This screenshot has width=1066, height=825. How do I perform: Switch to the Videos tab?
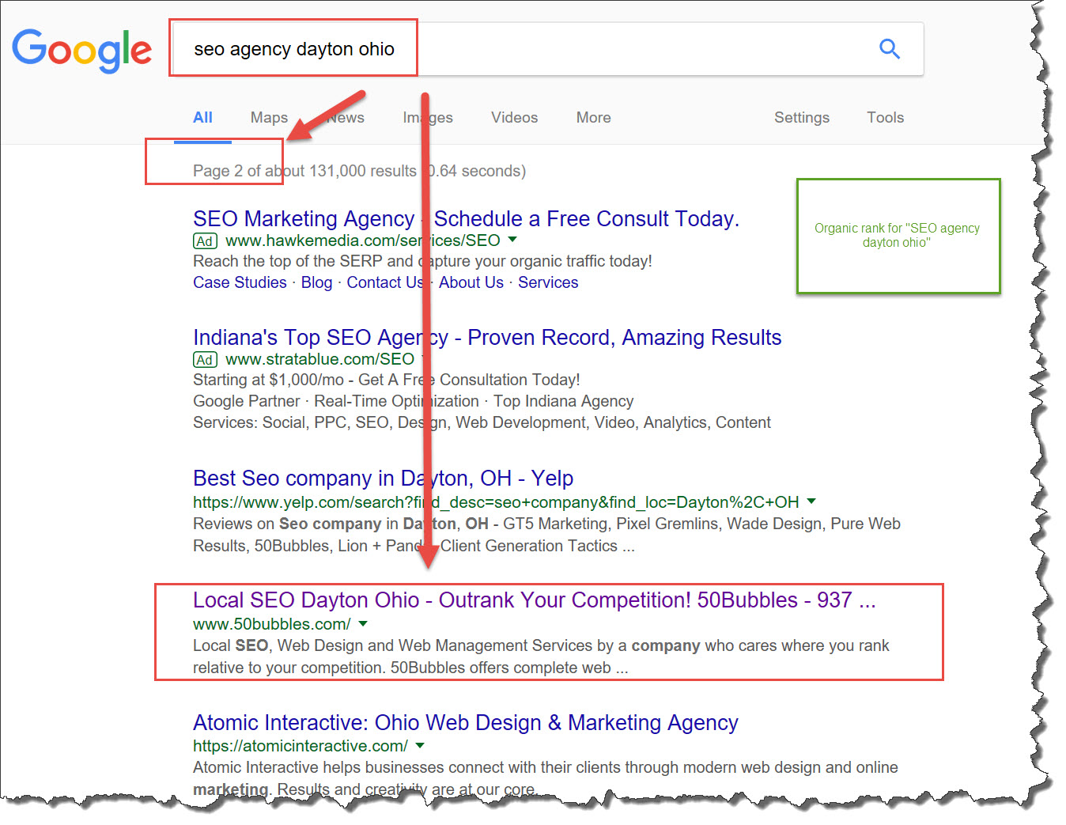[x=514, y=117]
